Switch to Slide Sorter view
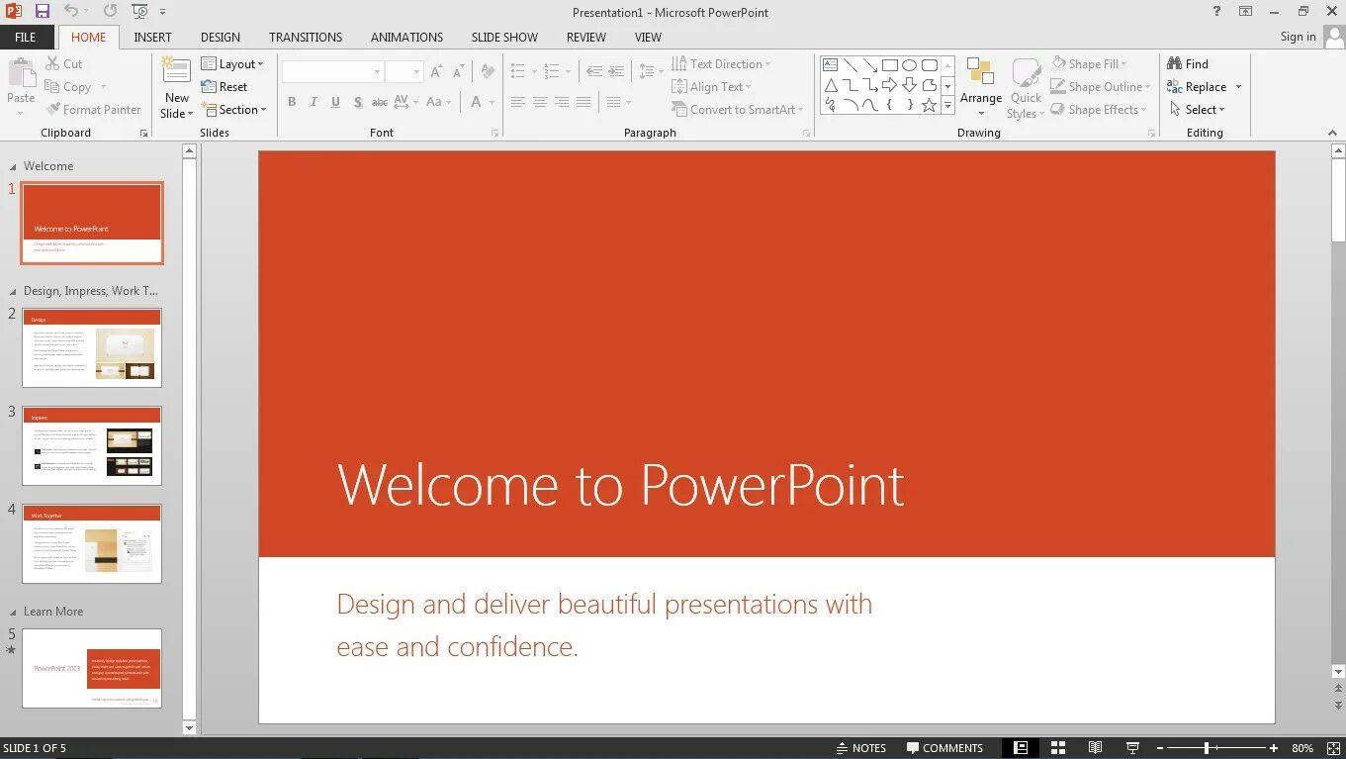 click(1057, 748)
